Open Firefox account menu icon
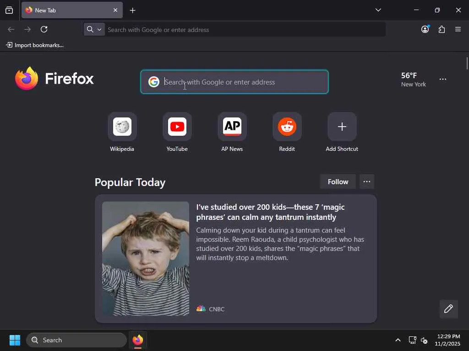Image resolution: width=469 pixels, height=351 pixels. 425,29
